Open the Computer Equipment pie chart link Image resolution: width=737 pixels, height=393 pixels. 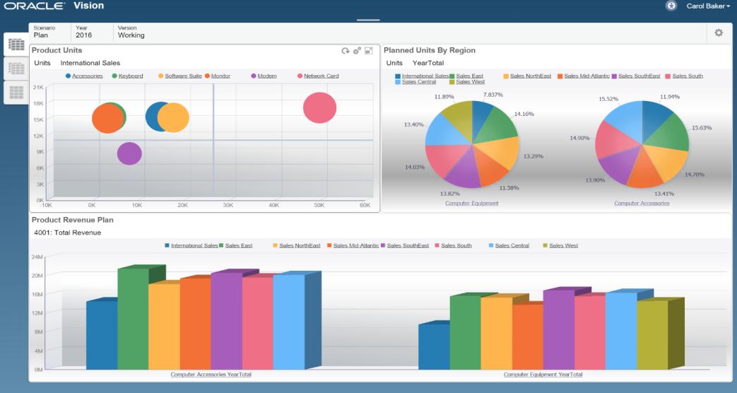click(x=472, y=203)
